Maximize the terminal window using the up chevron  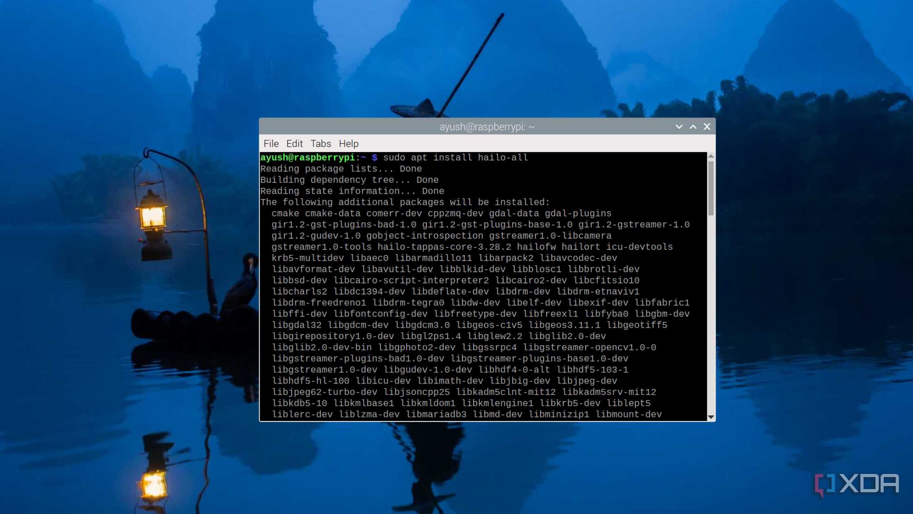click(x=693, y=127)
